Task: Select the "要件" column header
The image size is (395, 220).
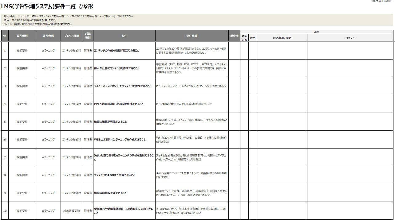Action: 124,36
